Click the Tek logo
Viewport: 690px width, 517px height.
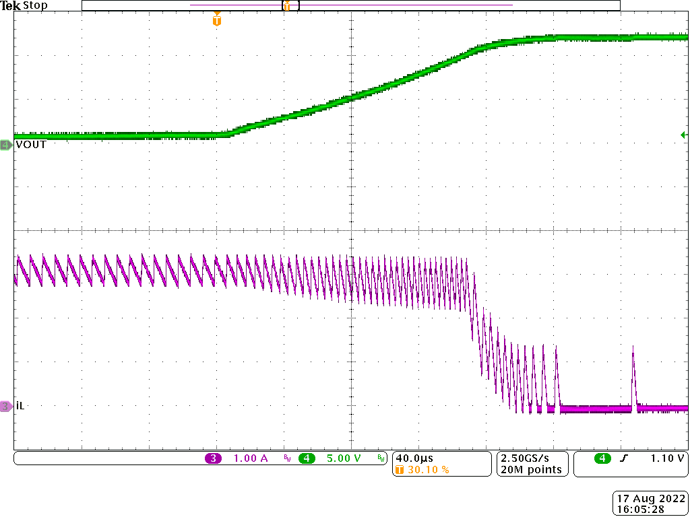point(11,5)
